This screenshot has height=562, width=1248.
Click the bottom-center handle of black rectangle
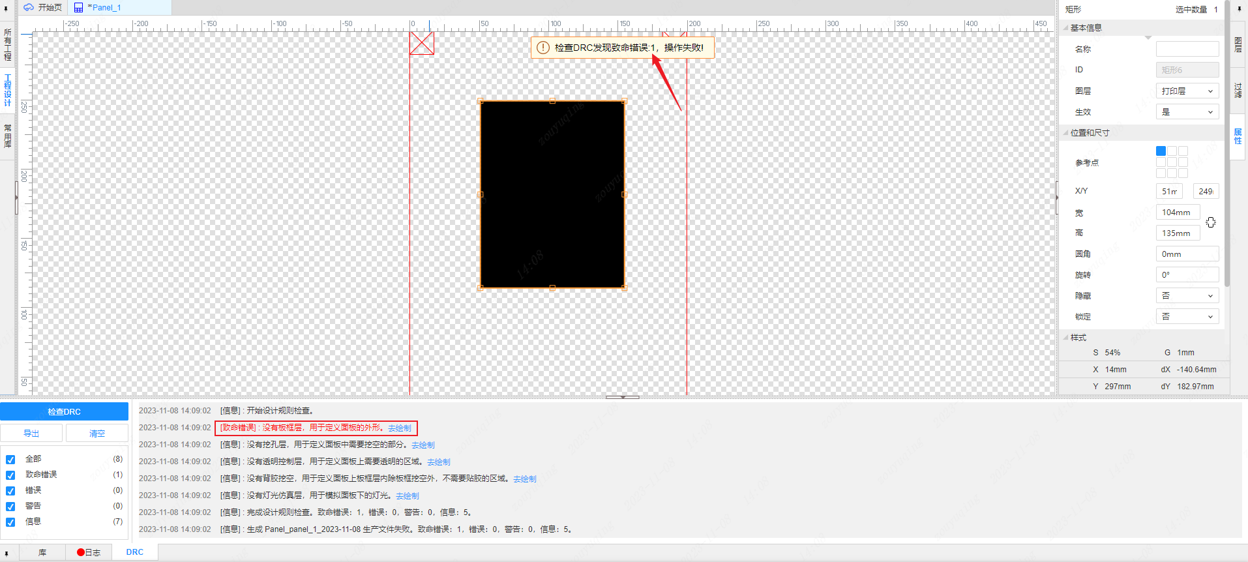552,288
